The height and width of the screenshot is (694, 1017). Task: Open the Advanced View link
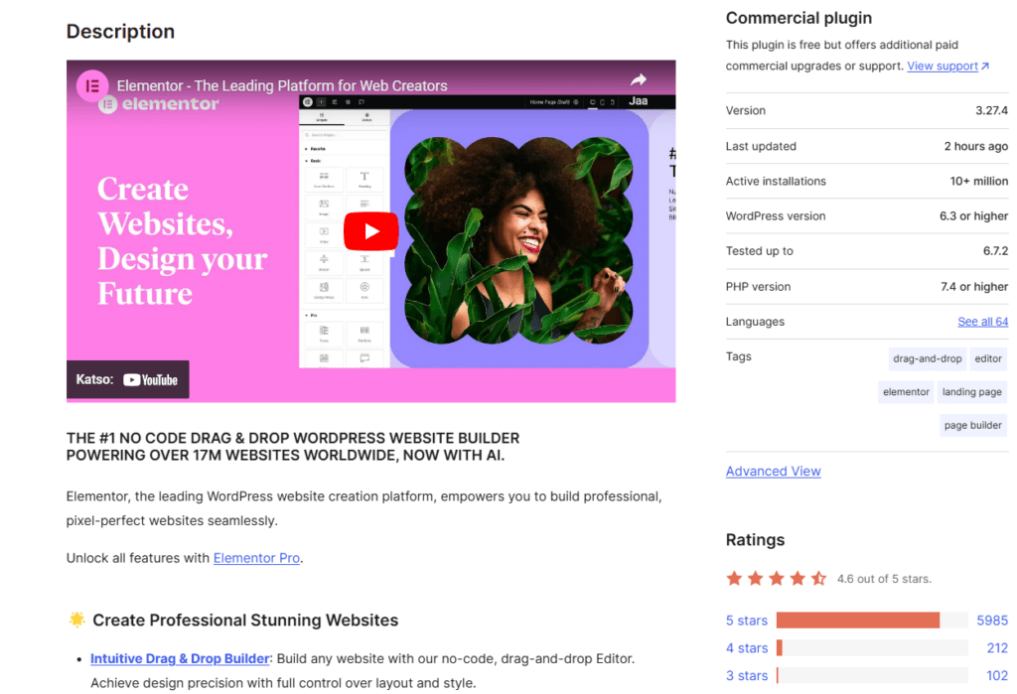tap(773, 472)
